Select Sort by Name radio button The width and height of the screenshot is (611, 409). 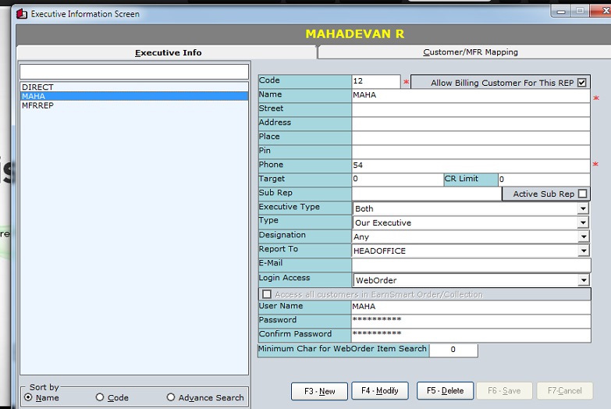28,397
